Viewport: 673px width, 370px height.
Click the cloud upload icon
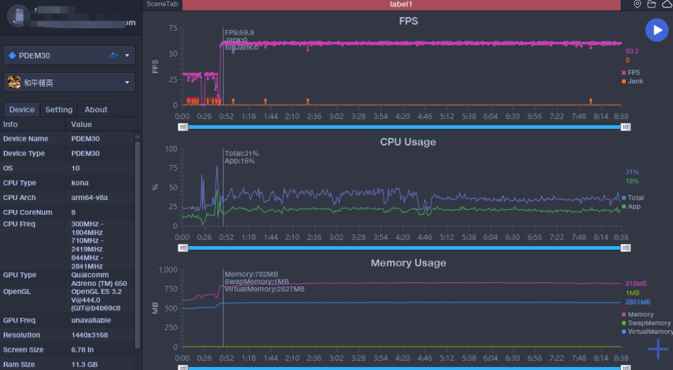click(x=666, y=4)
